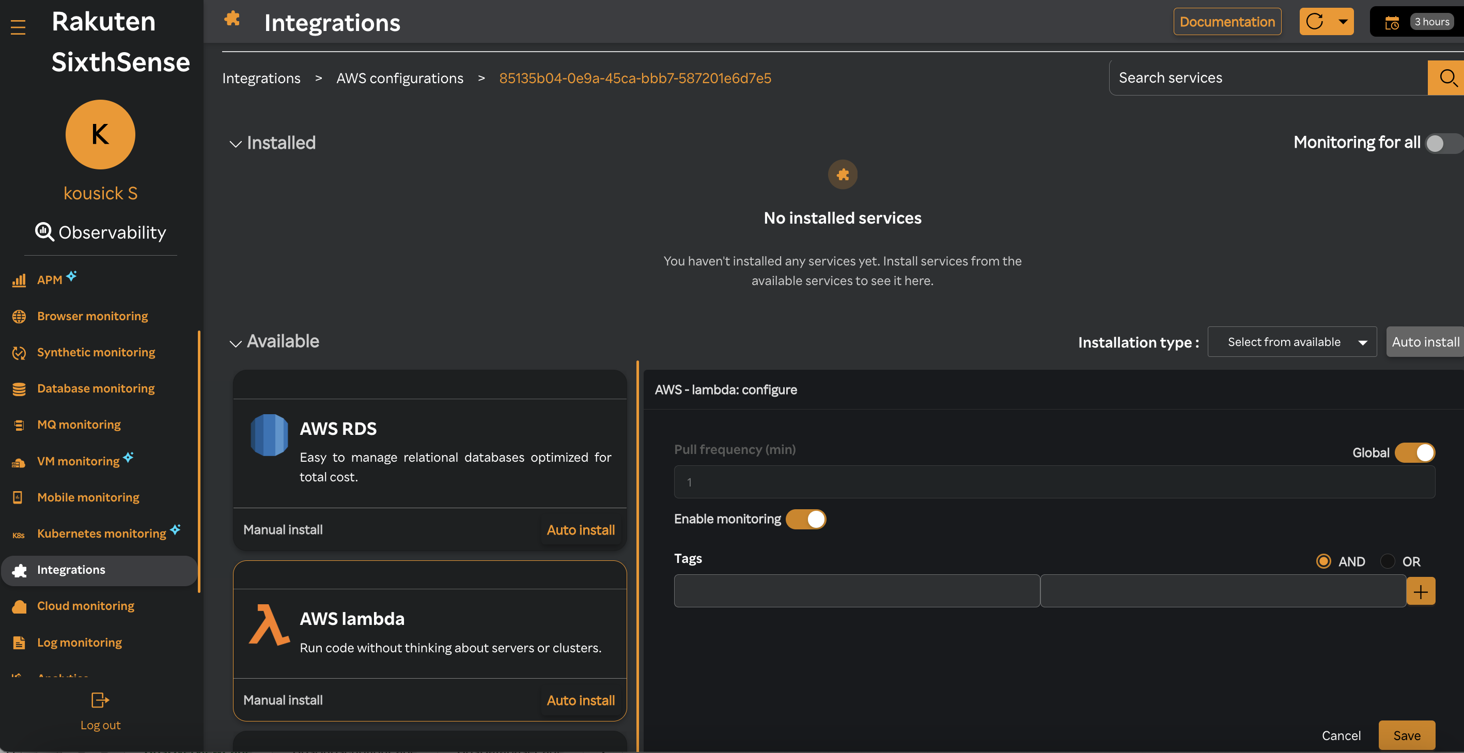
Task: Open the 3 hours time range selector
Action: tap(1431, 22)
